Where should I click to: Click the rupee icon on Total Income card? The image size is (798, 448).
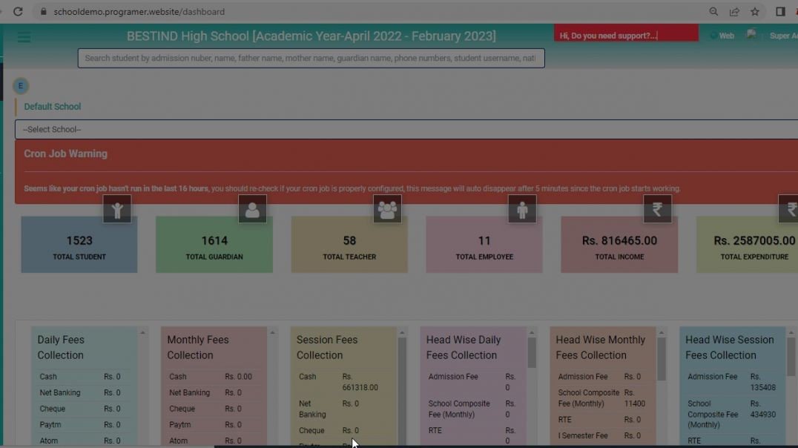[657, 209]
